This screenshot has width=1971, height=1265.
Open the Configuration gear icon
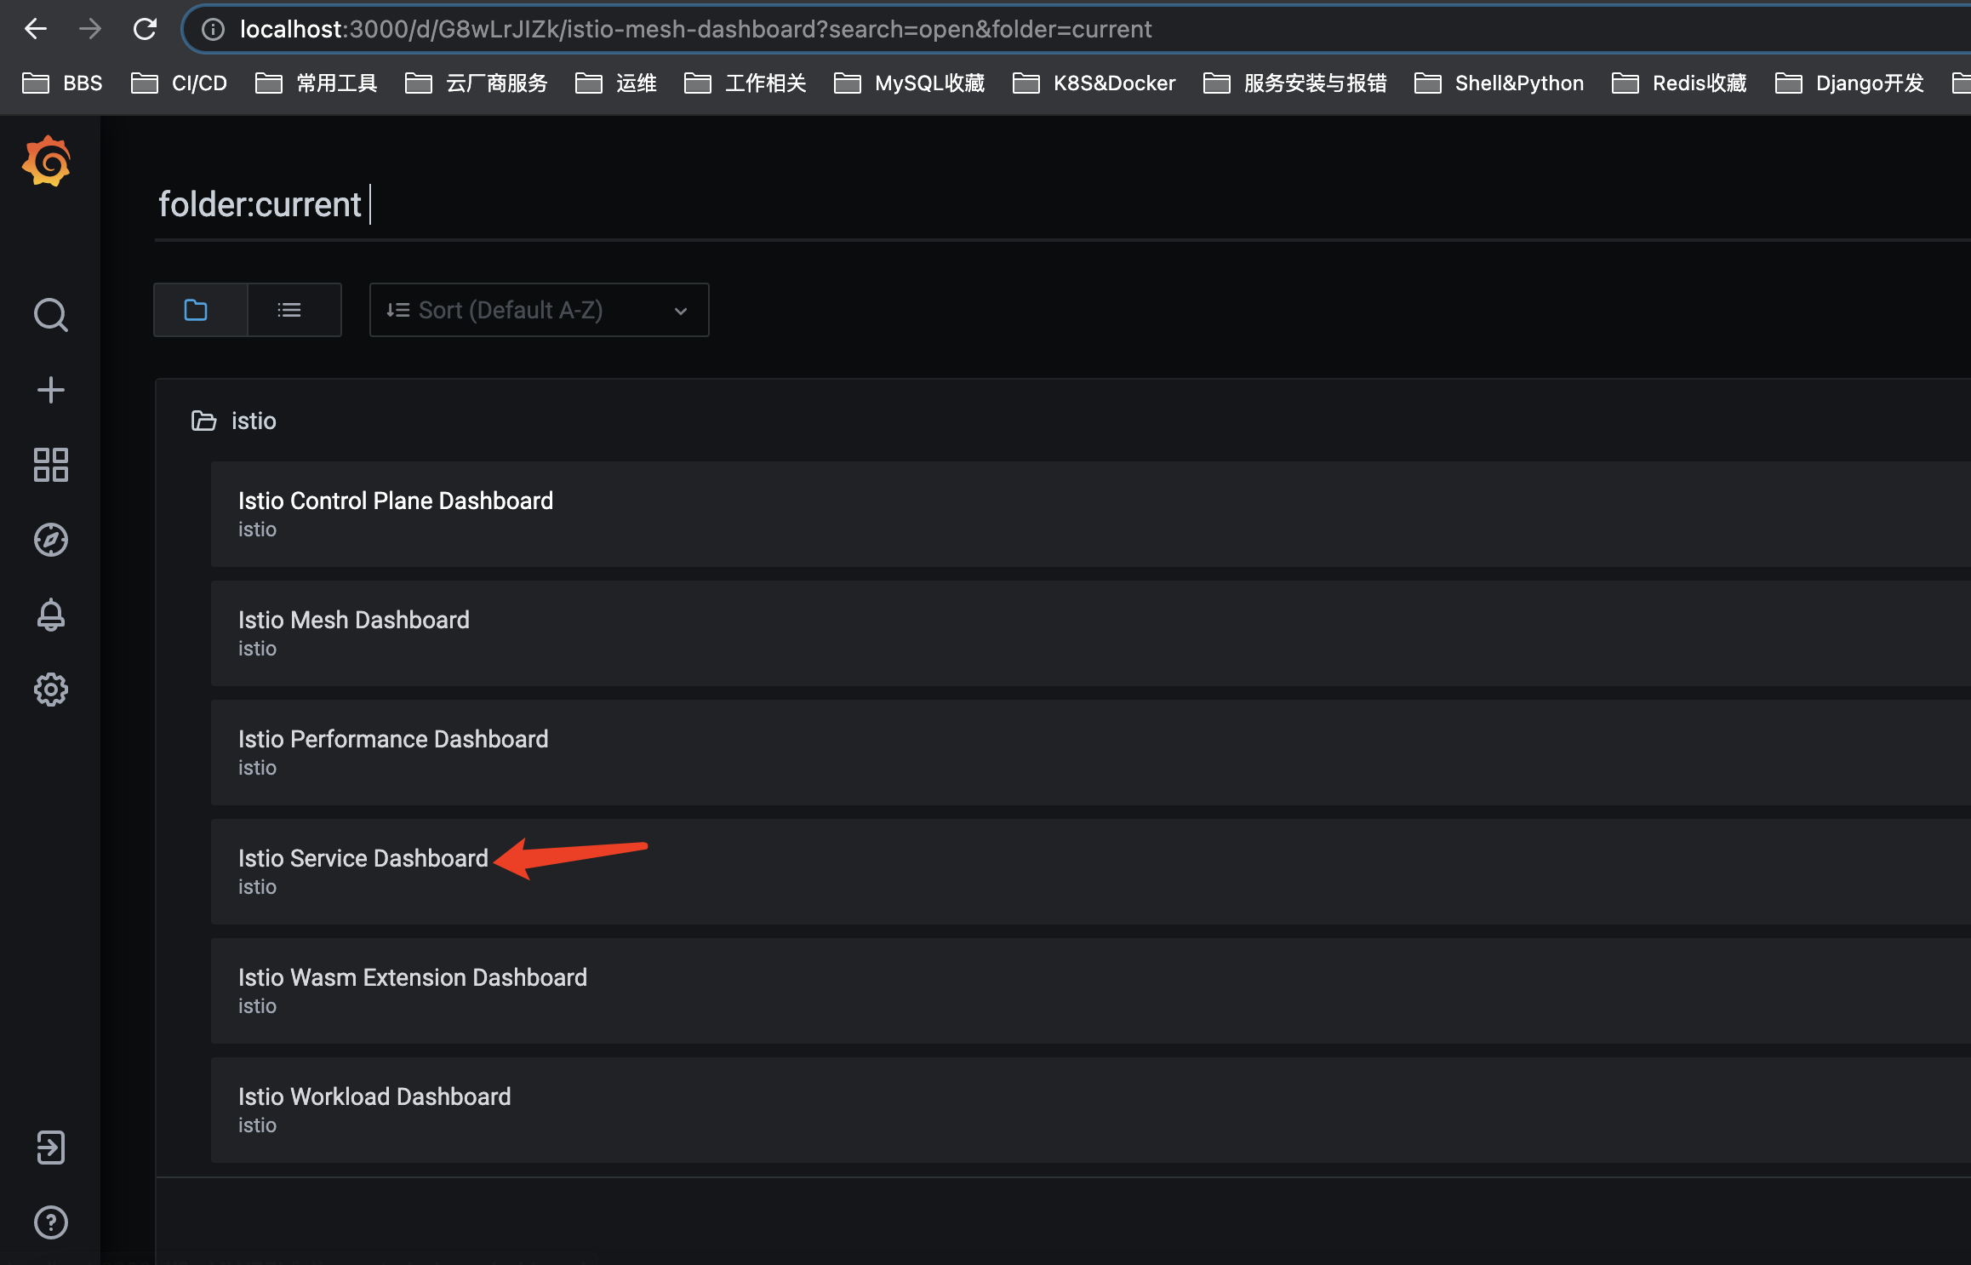click(50, 690)
